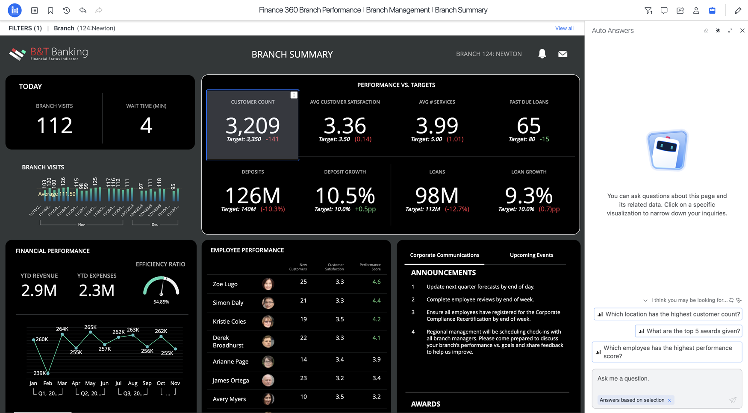The image size is (748, 413).
Task: Click the pencil edit icon in the toolbar
Action: (738, 10)
